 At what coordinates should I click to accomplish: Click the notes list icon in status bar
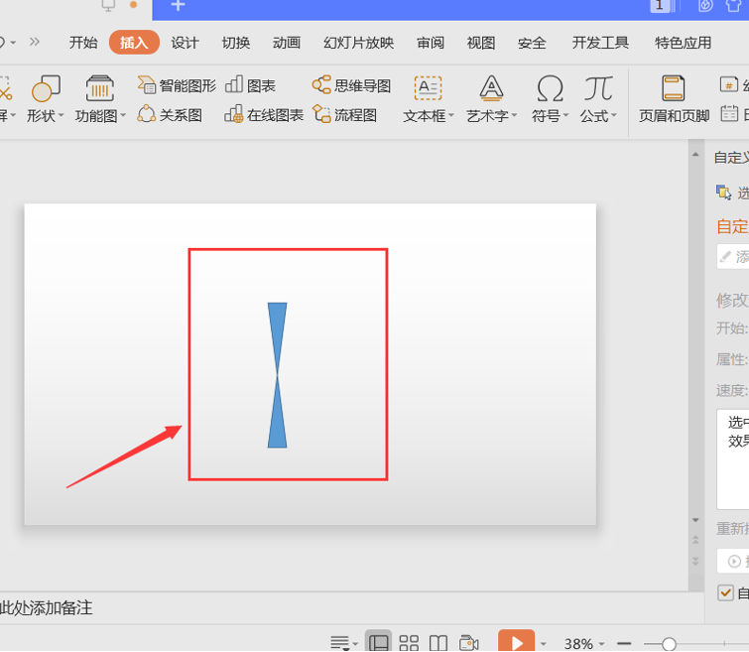click(x=339, y=643)
